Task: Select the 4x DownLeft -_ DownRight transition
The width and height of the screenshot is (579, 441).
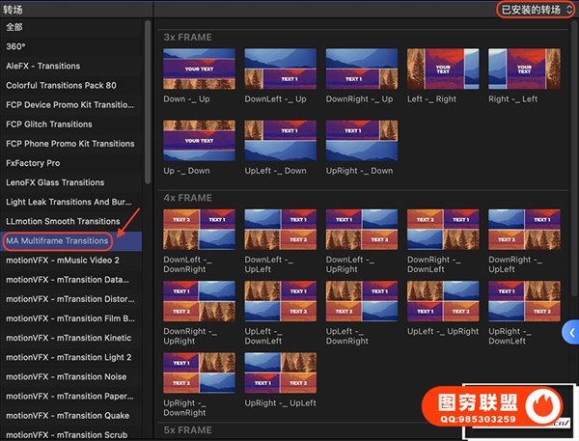Action: pyautogui.click(x=200, y=232)
